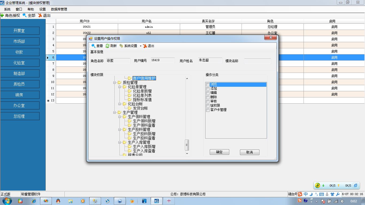Check the 编辑 permission checkbox

208,93
